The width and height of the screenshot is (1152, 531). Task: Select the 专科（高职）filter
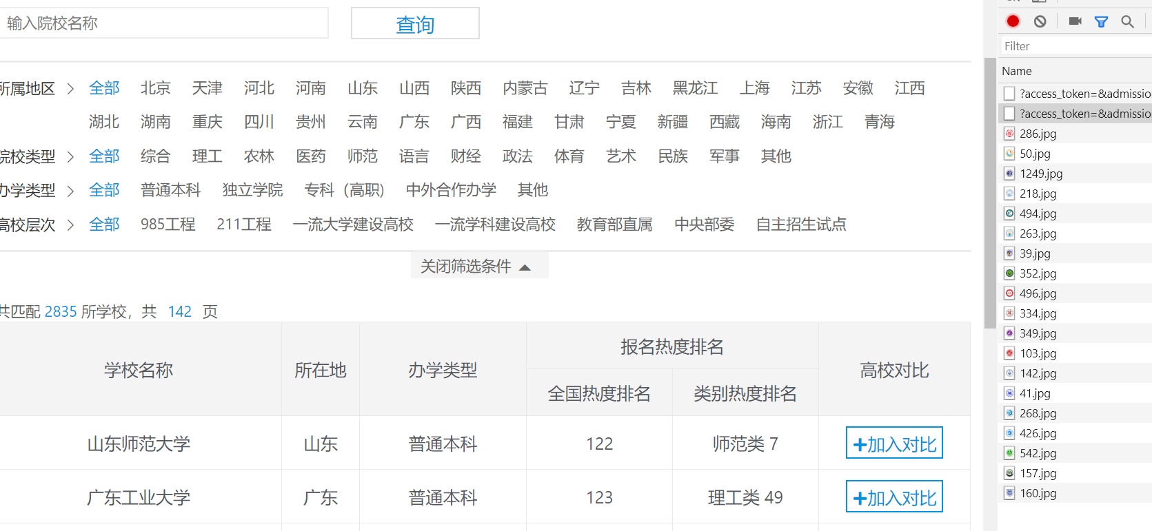point(345,190)
